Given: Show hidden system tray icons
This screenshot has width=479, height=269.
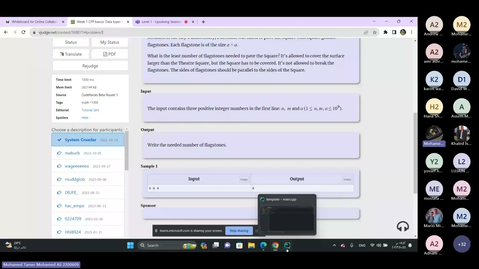Looking at the screenshot, I should pyautogui.click(x=334, y=245).
